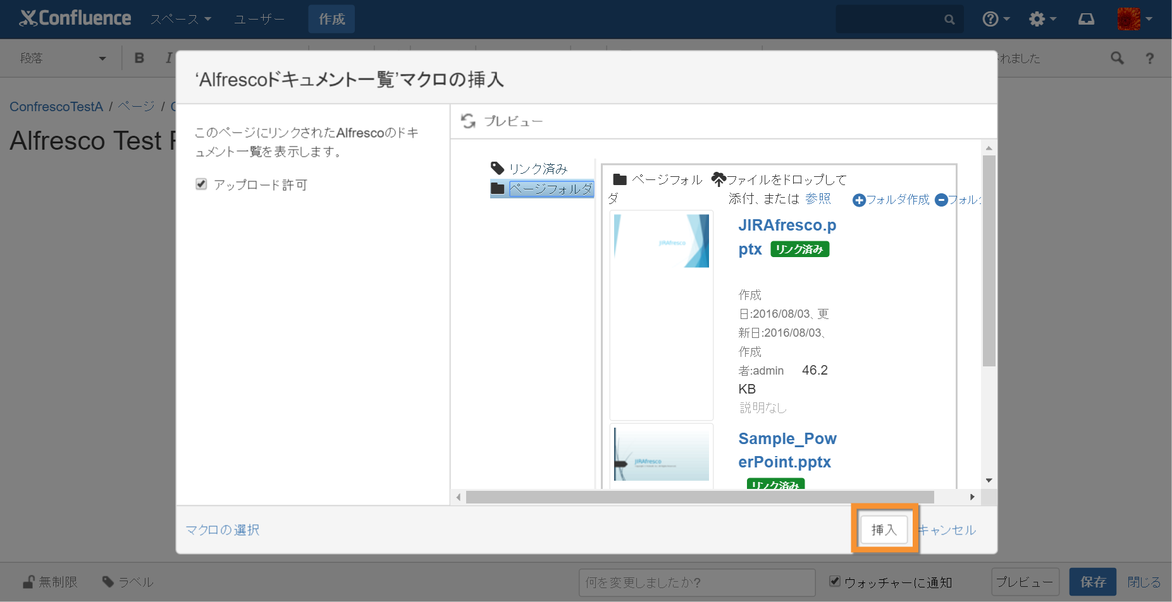Click the horizontal scrollbar in preview
Screen dimensions: 1172x602
click(x=700, y=497)
